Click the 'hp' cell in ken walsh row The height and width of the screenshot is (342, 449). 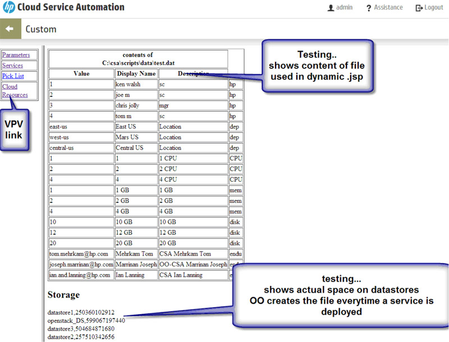(x=236, y=84)
